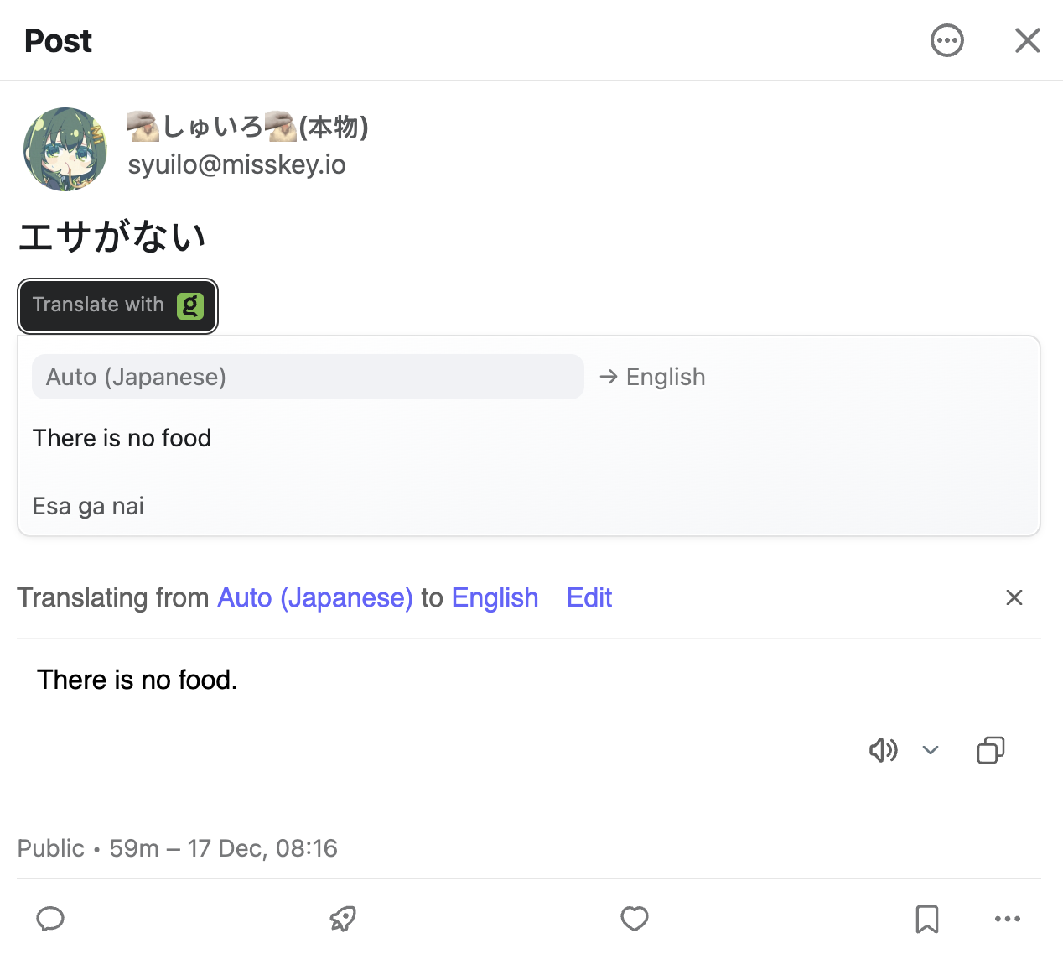Click the syuilo@misskey.io account handle
The image size is (1063, 975).
[x=236, y=164]
